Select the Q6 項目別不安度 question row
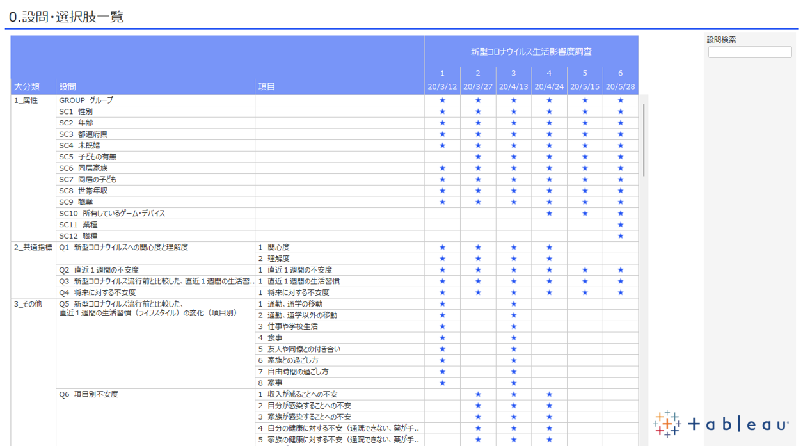The width and height of the screenshot is (803, 446). [89, 395]
